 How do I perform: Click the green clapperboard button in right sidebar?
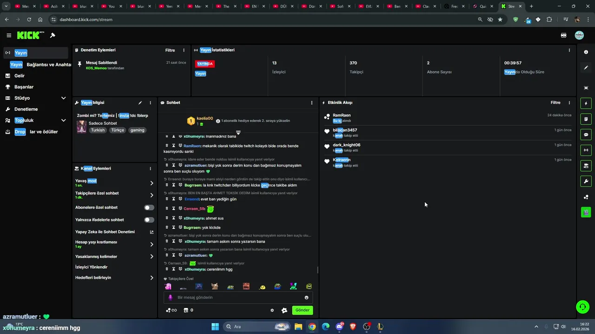(586, 212)
